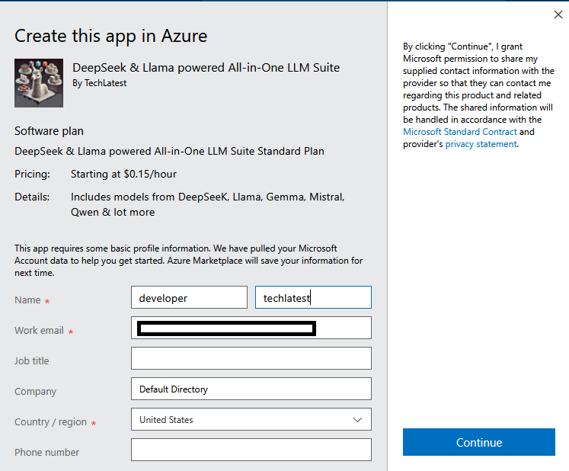Click the last name field containing techlatest
This screenshot has height=471, width=569.
pyautogui.click(x=313, y=297)
